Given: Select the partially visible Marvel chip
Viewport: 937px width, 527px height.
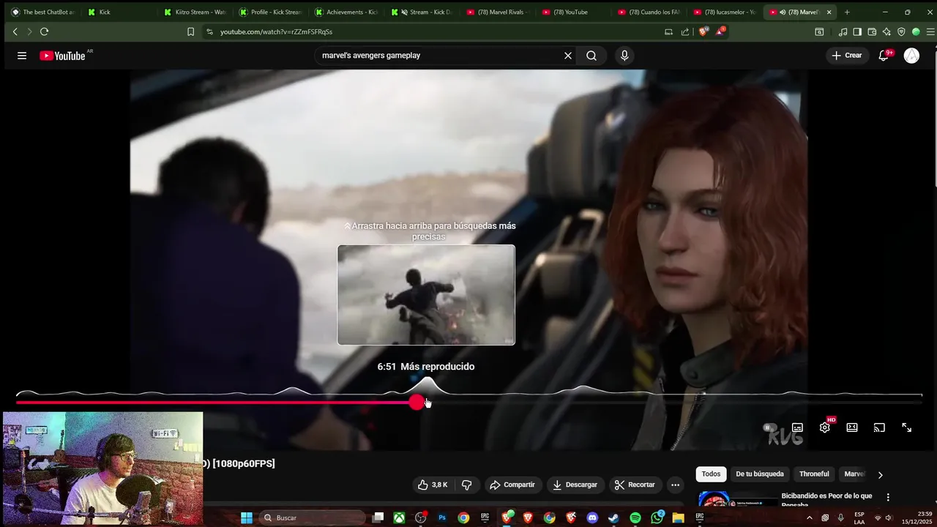Looking at the screenshot, I should coord(854,474).
